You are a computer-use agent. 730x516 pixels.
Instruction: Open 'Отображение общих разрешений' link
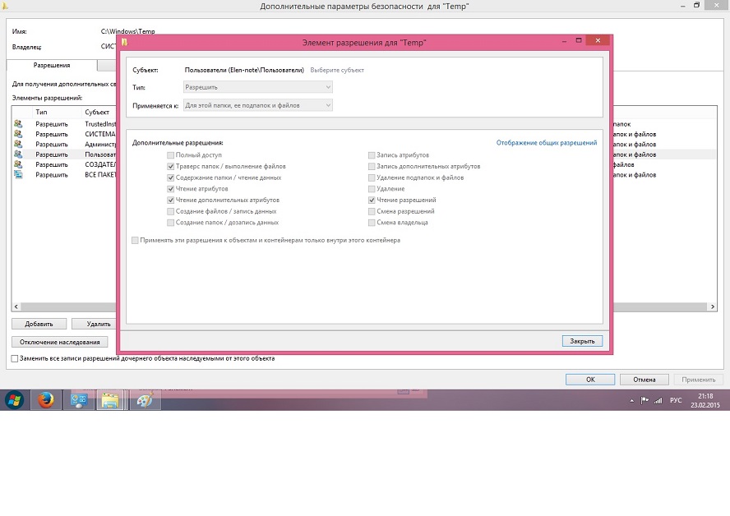[546, 143]
